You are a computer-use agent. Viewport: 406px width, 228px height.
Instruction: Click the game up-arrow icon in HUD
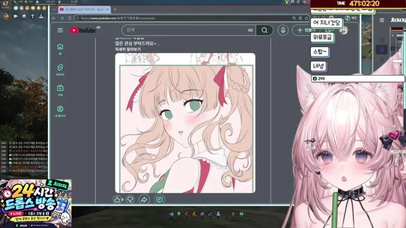[x=33, y=16]
